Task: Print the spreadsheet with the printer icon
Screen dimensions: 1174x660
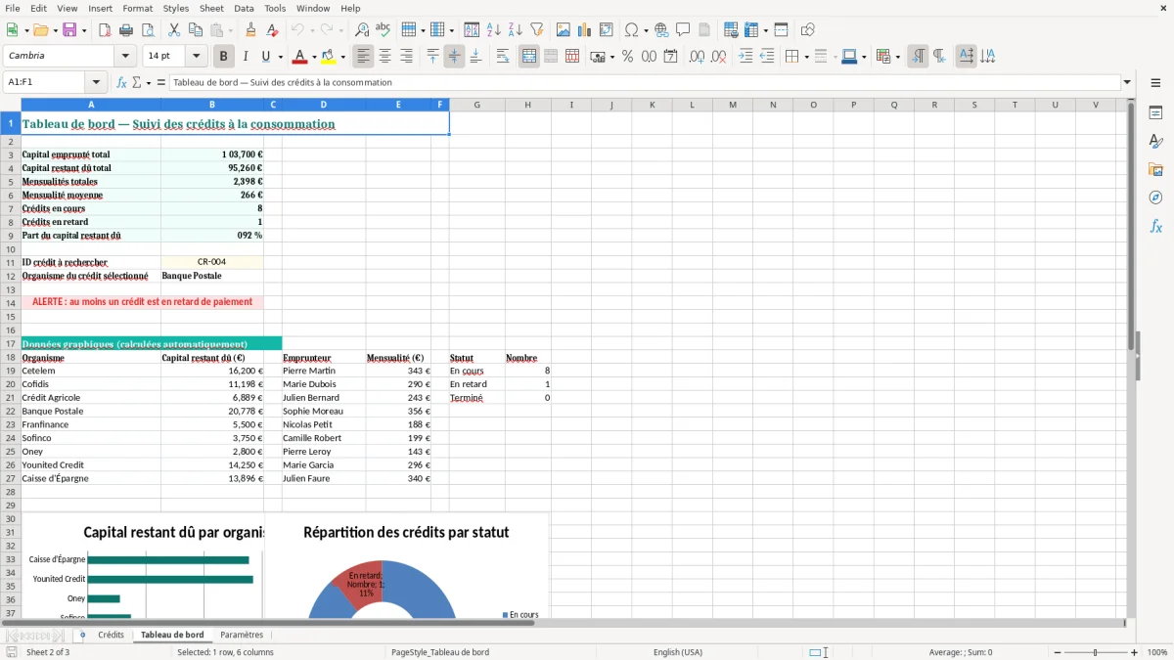Action: coord(126,30)
